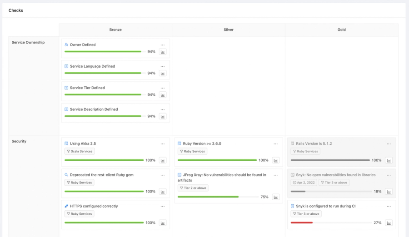Screen dimensions: 409x237
Task: Click the red 27% Snyk CI progress bar
Action: tap(331, 222)
